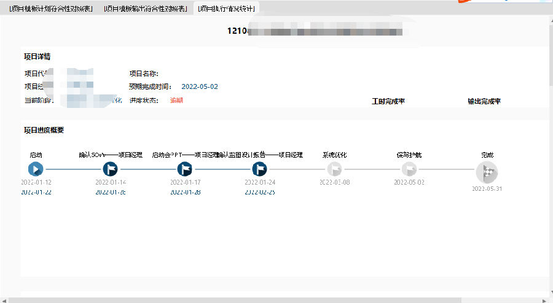This screenshot has width=553, height=303.
Task: Click the horizontal scrollbar left arrow
Action: pos(4,300)
